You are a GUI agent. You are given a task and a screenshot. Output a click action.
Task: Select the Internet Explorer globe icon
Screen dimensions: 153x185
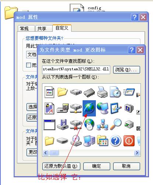pyautogui.click(x=89, y=108)
